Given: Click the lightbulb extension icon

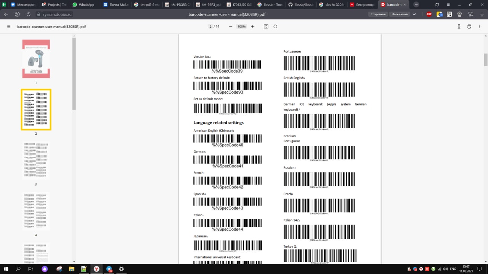Looking at the screenshot, I should tap(460, 14).
